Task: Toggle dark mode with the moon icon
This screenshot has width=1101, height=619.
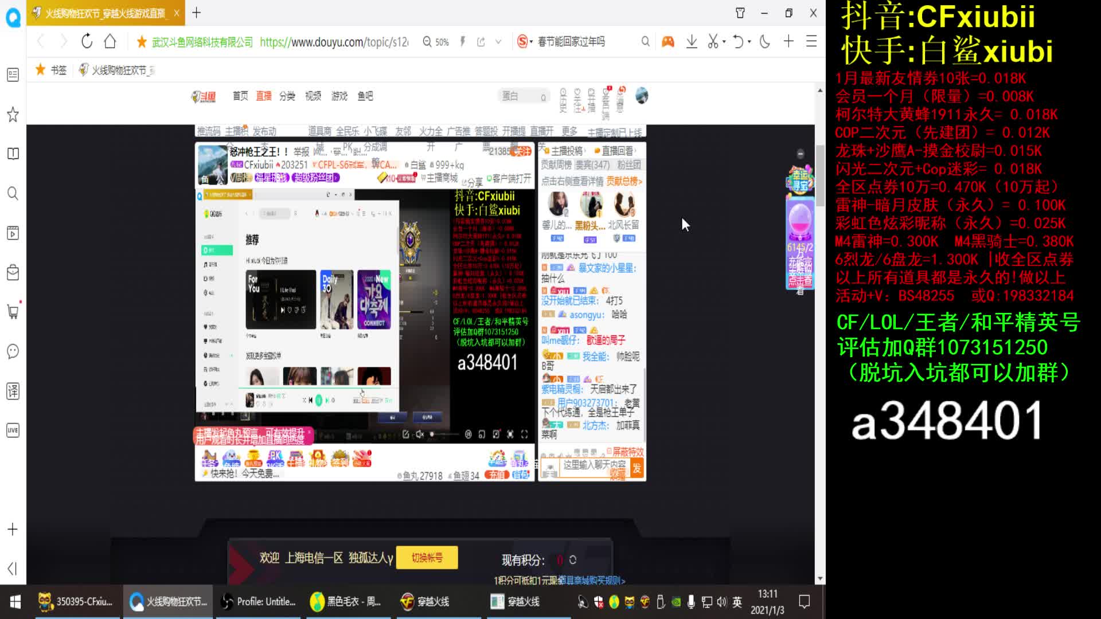Action: pyautogui.click(x=765, y=41)
